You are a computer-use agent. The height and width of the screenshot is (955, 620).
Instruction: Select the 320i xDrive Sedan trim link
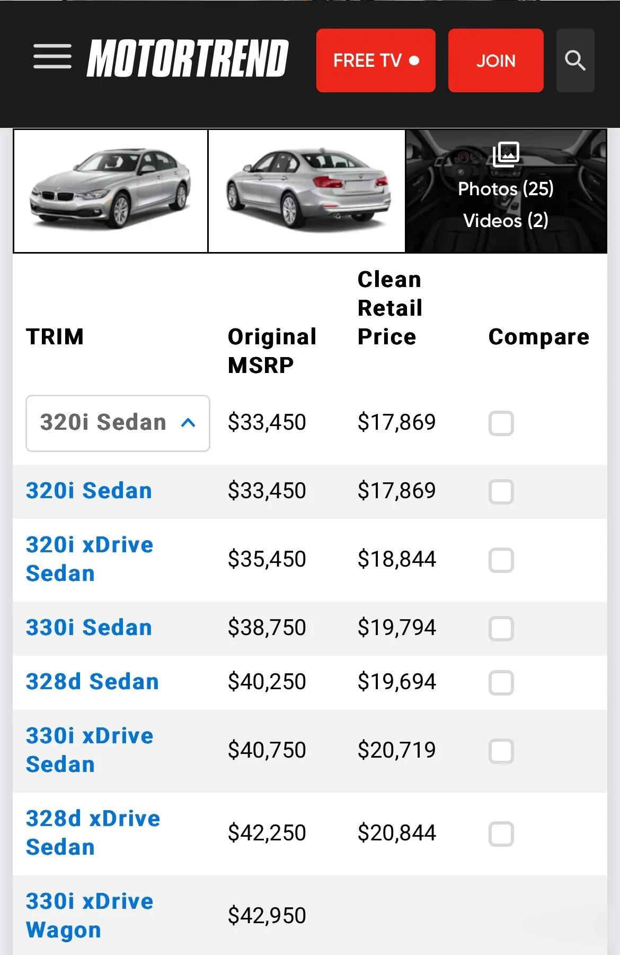pyautogui.click(x=90, y=559)
